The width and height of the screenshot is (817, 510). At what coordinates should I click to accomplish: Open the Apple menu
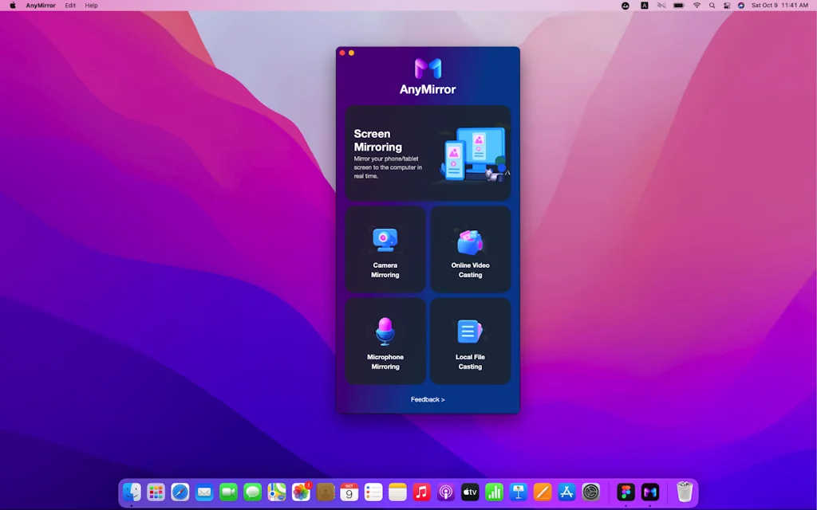[12, 6]
